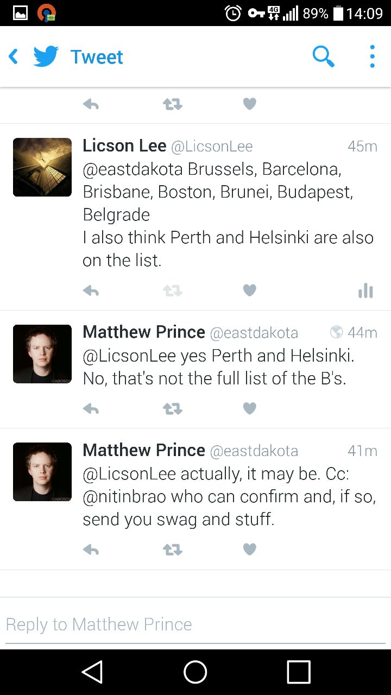
Task: Open the three-dot overflow menu
Action: click(x=372, y=56)
